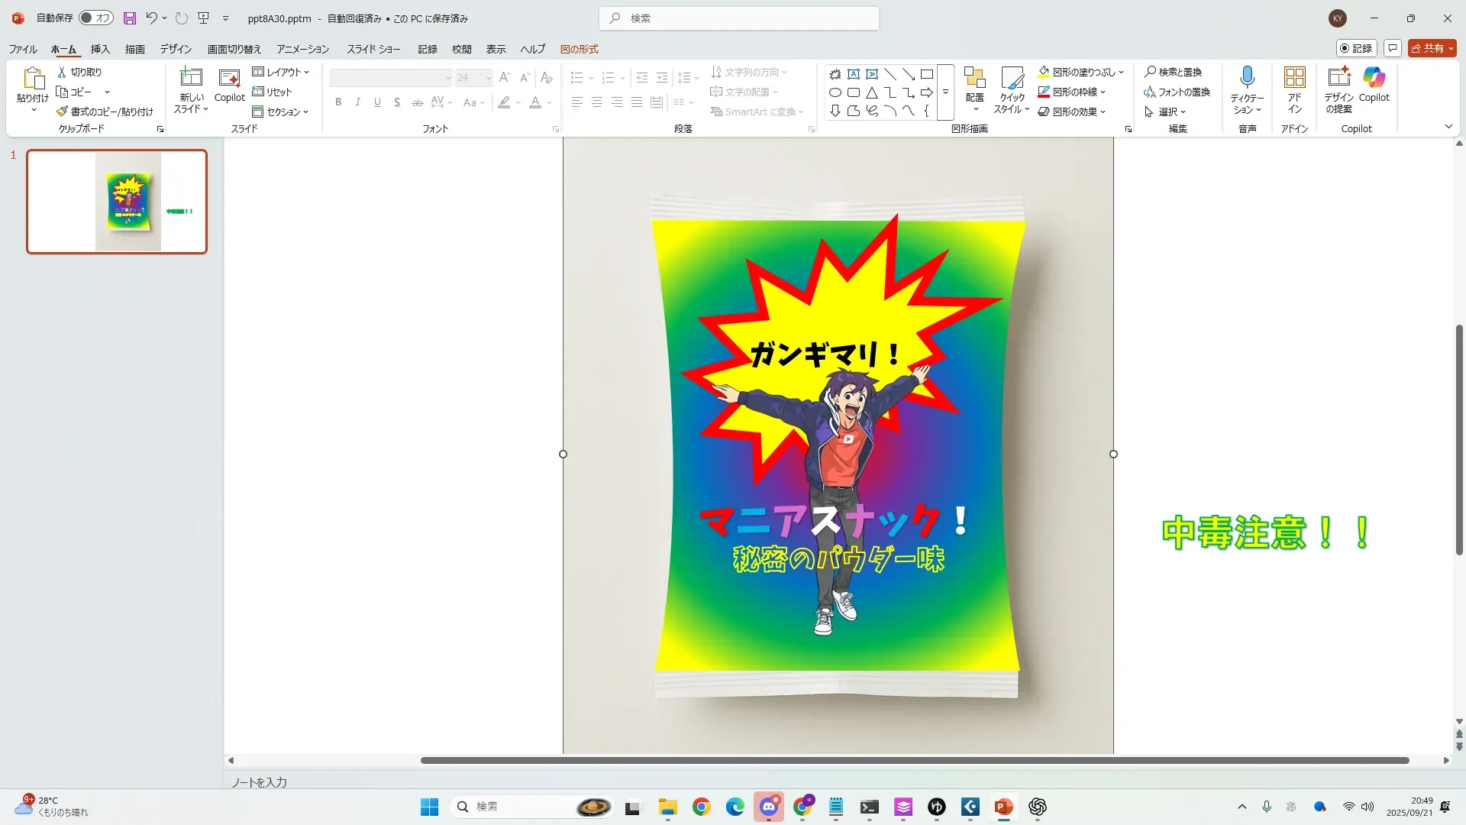Screen dimensions: 1466x825
Task: Click the Design Ideas (デザインの提案) icon
Action: point(1338,79)
